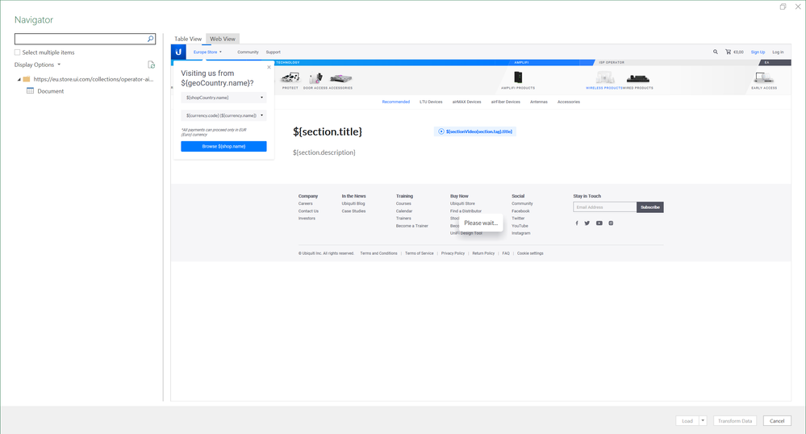Click the Cancel button
The width and height of the screenshot is (806, 434).
[x=777, y=420]
